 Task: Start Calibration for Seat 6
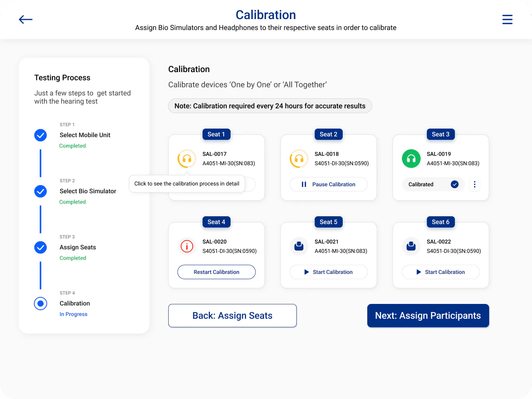[x=441, y=272]
